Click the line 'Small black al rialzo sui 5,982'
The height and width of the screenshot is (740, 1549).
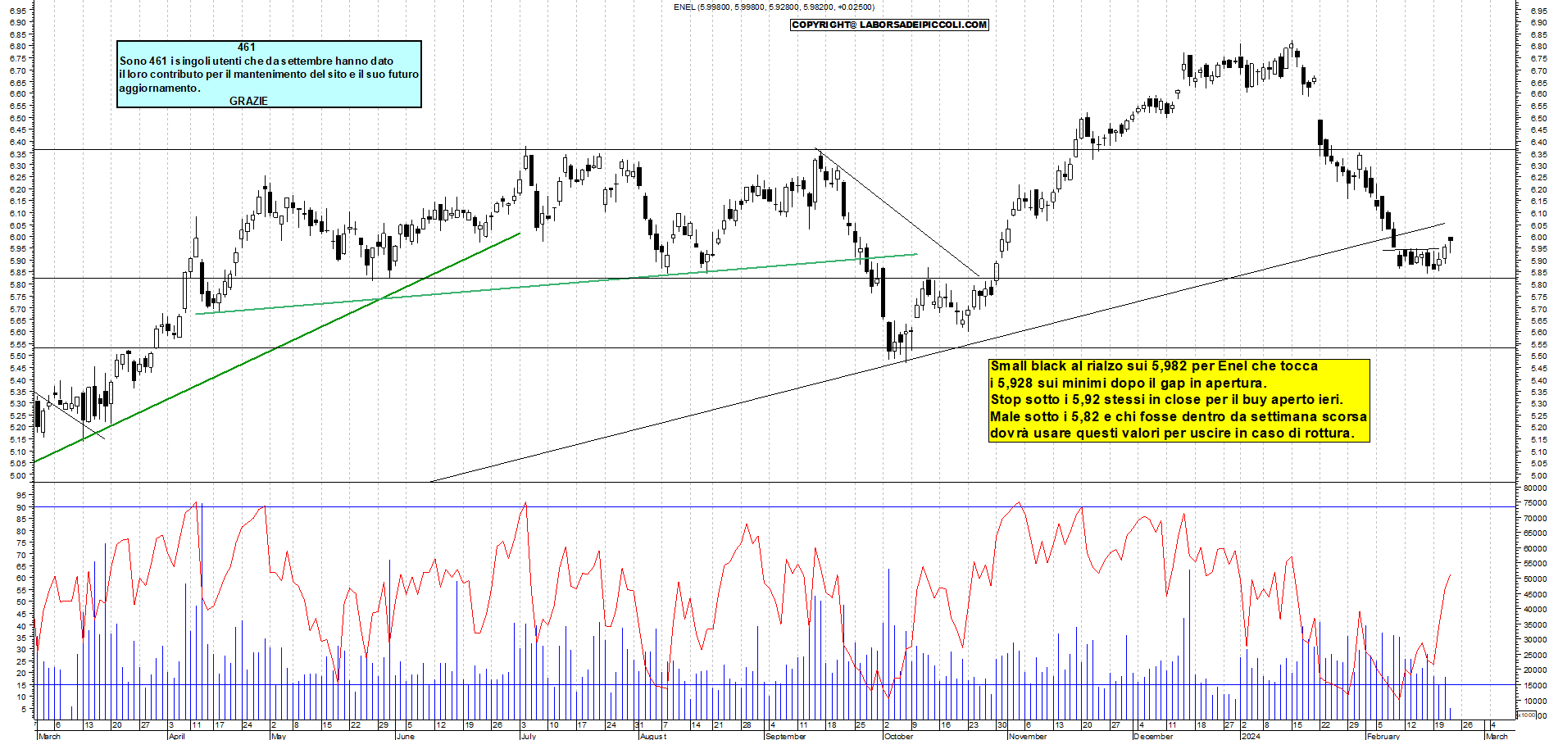pyautogui.click(x=1154, y=366)
